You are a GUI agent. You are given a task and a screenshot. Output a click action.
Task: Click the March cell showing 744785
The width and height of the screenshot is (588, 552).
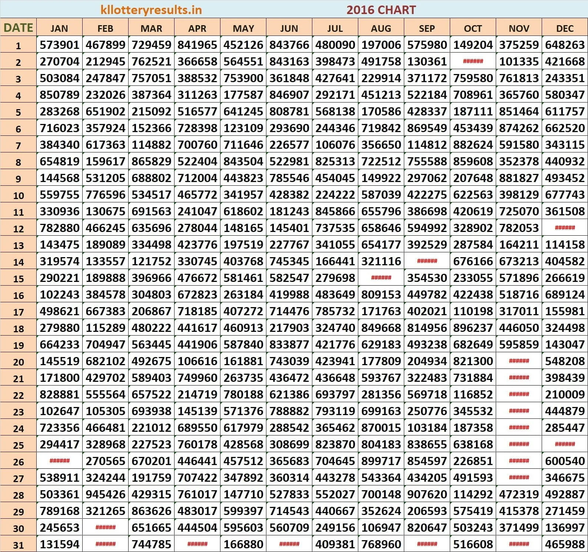coord(151,544)
